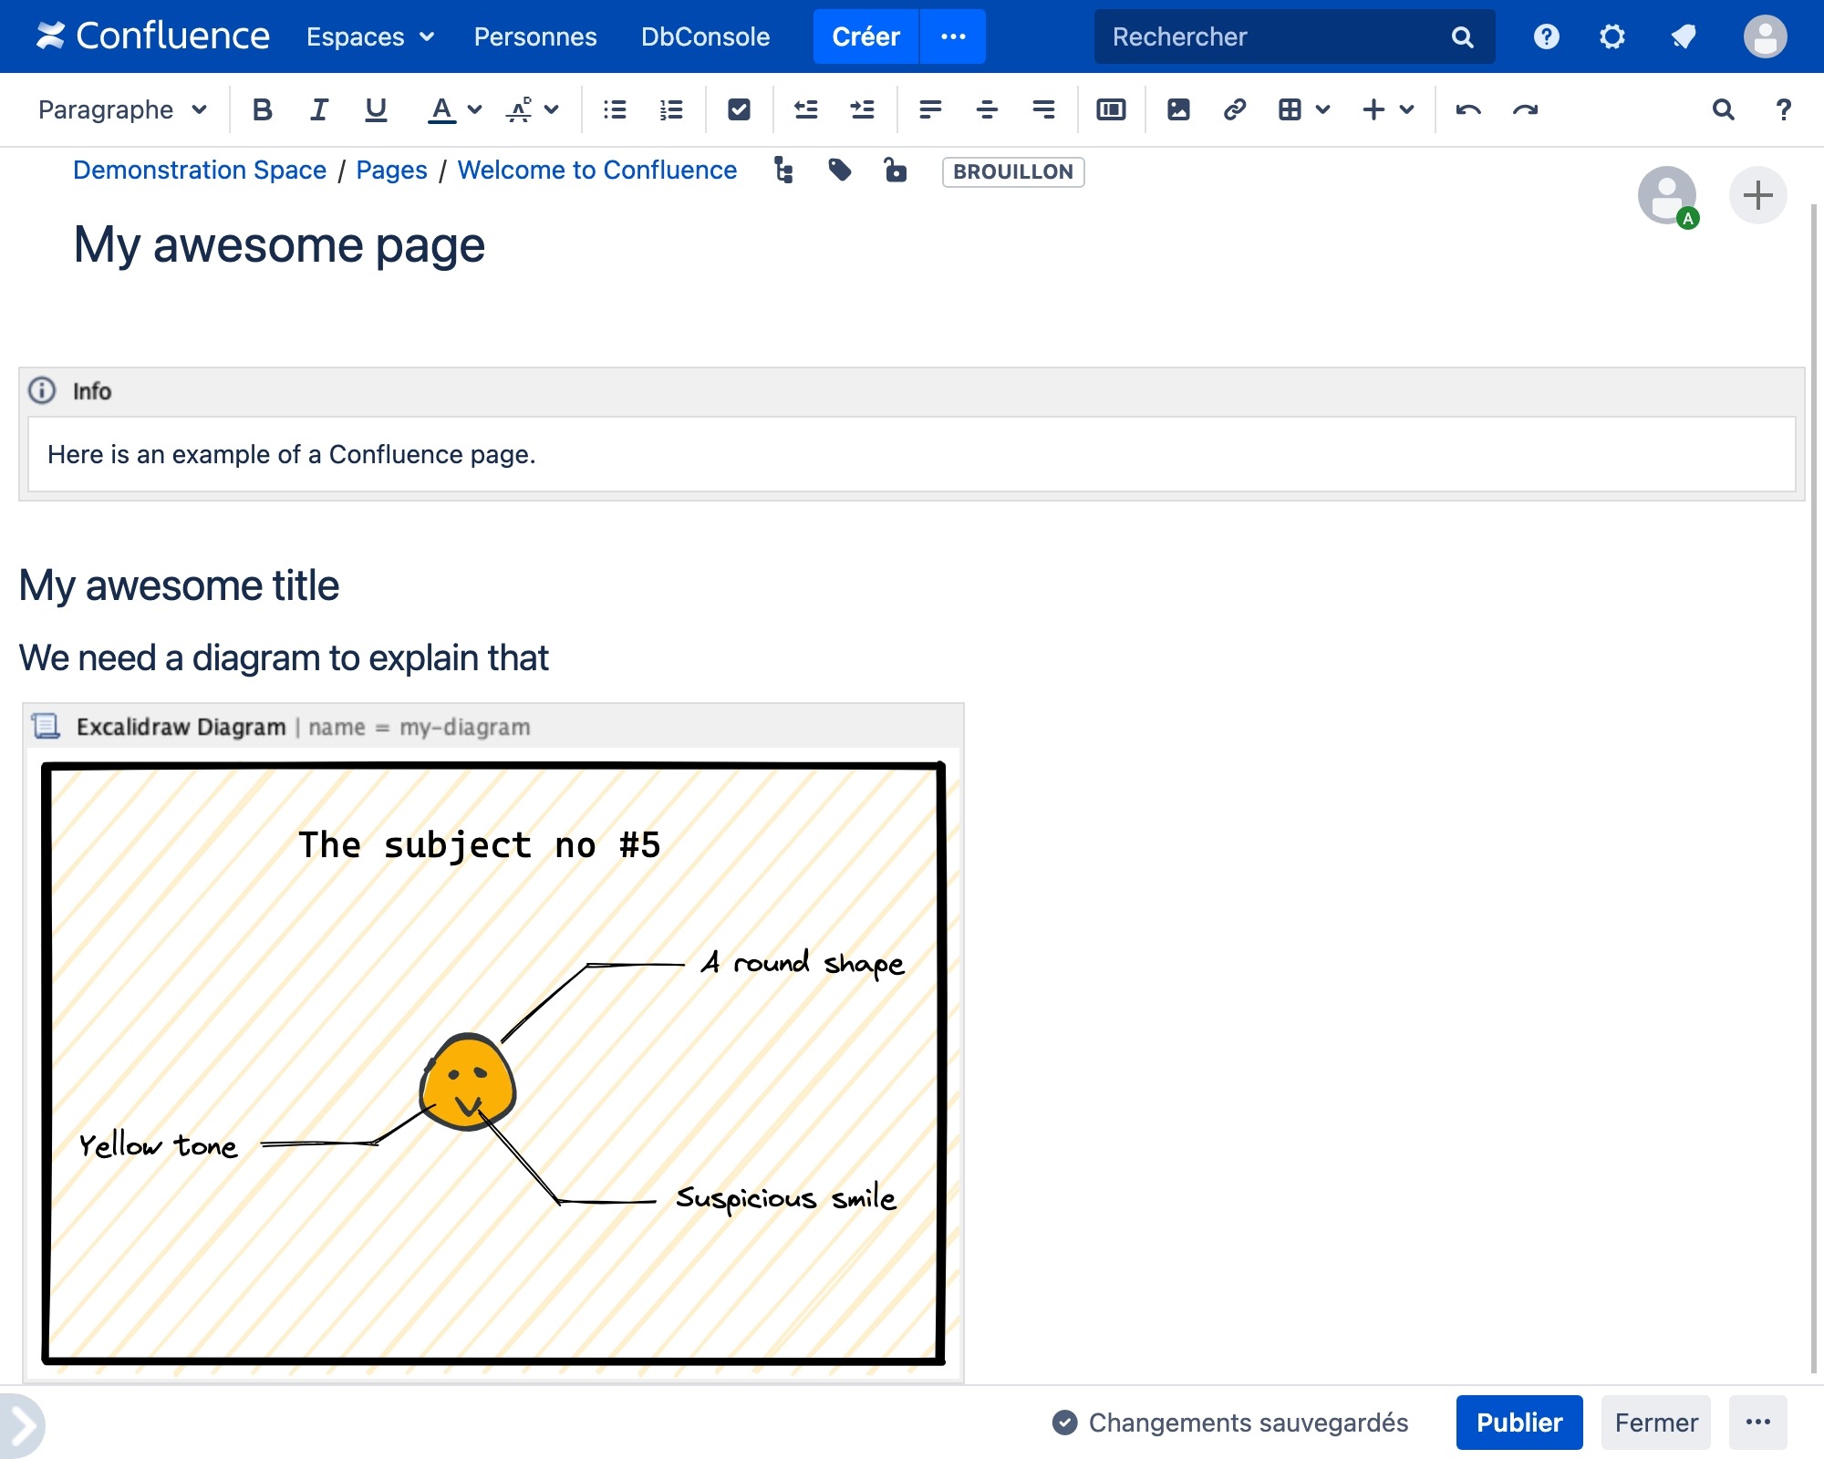Image resolution: width=1824 pixels, height=1459 pixels.
Task: Insert a task list checkbox
Action: pyautogui.click(x=739, y=109)
